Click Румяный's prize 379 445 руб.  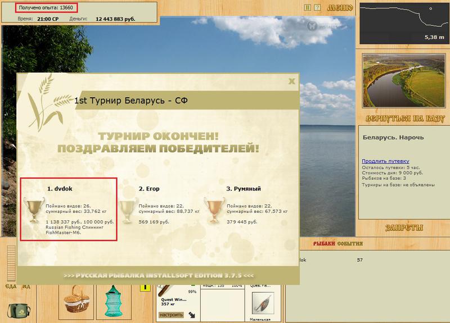[242, 222]
